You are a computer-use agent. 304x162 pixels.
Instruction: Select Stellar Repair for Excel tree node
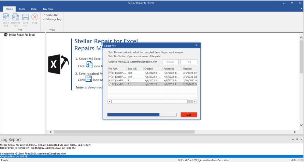[22, 35]
